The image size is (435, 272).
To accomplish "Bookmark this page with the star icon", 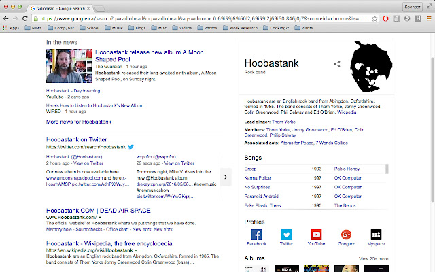I will (375, 18).
